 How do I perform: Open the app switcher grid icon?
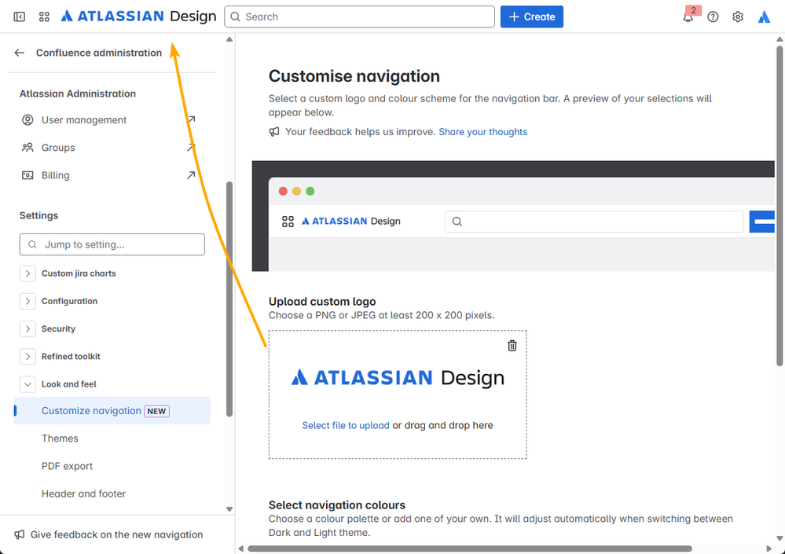click(x=44, y=17)
